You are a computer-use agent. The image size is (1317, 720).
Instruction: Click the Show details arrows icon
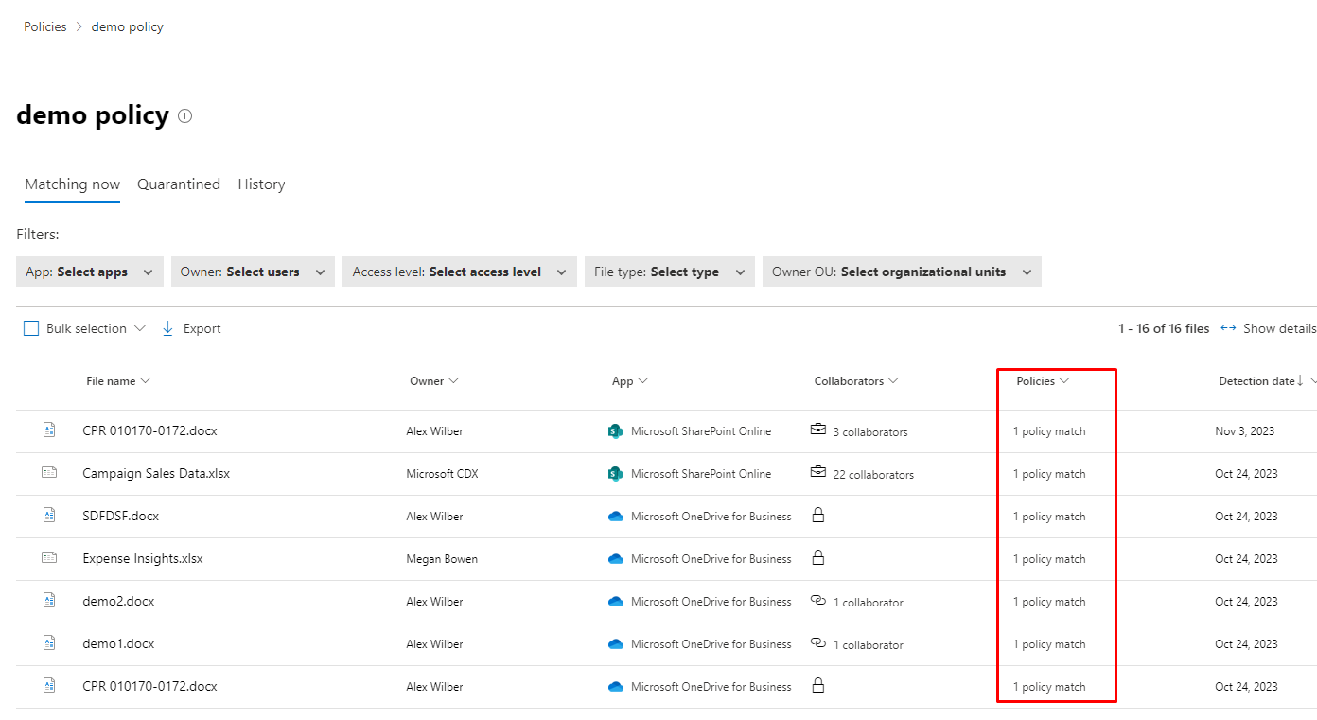(x=1228, y=328)
